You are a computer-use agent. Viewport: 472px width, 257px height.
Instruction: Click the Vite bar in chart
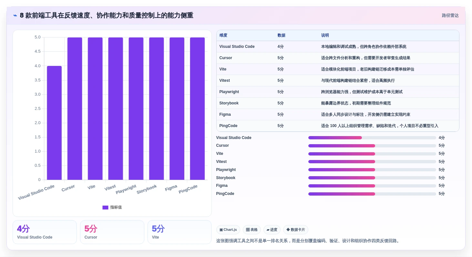pyautogui.click(x=95, y=109)
